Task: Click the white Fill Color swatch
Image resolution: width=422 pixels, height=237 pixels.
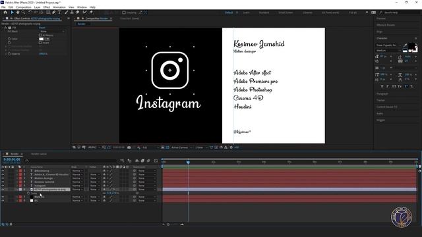Action: click(41, 39)
